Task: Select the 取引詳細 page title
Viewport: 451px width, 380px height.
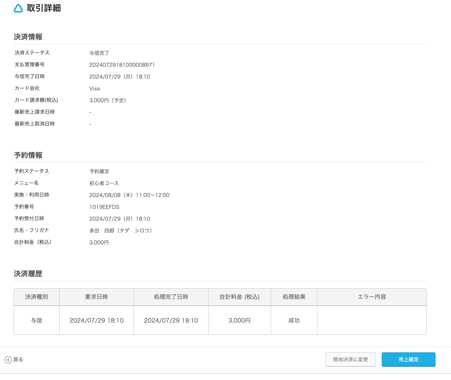Action: tap(44, 8)
